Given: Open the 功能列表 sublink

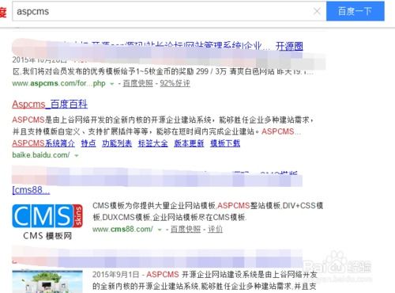Looking at the screenshot, I should (x=117, y=143).
